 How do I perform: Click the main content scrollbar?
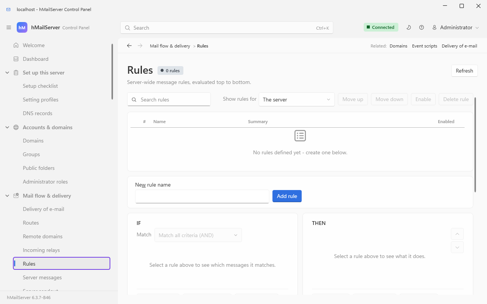point(475,145)
